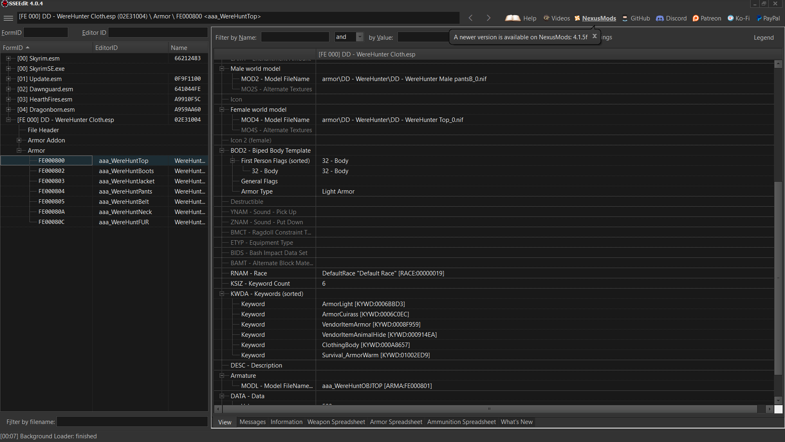Collapse BOD2 - Biped Body Template
Viewport: 785px width, 442px height.
(222, 150)
